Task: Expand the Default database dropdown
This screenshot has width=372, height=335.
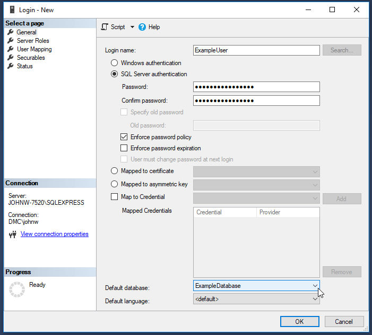Action: [315, 286]
